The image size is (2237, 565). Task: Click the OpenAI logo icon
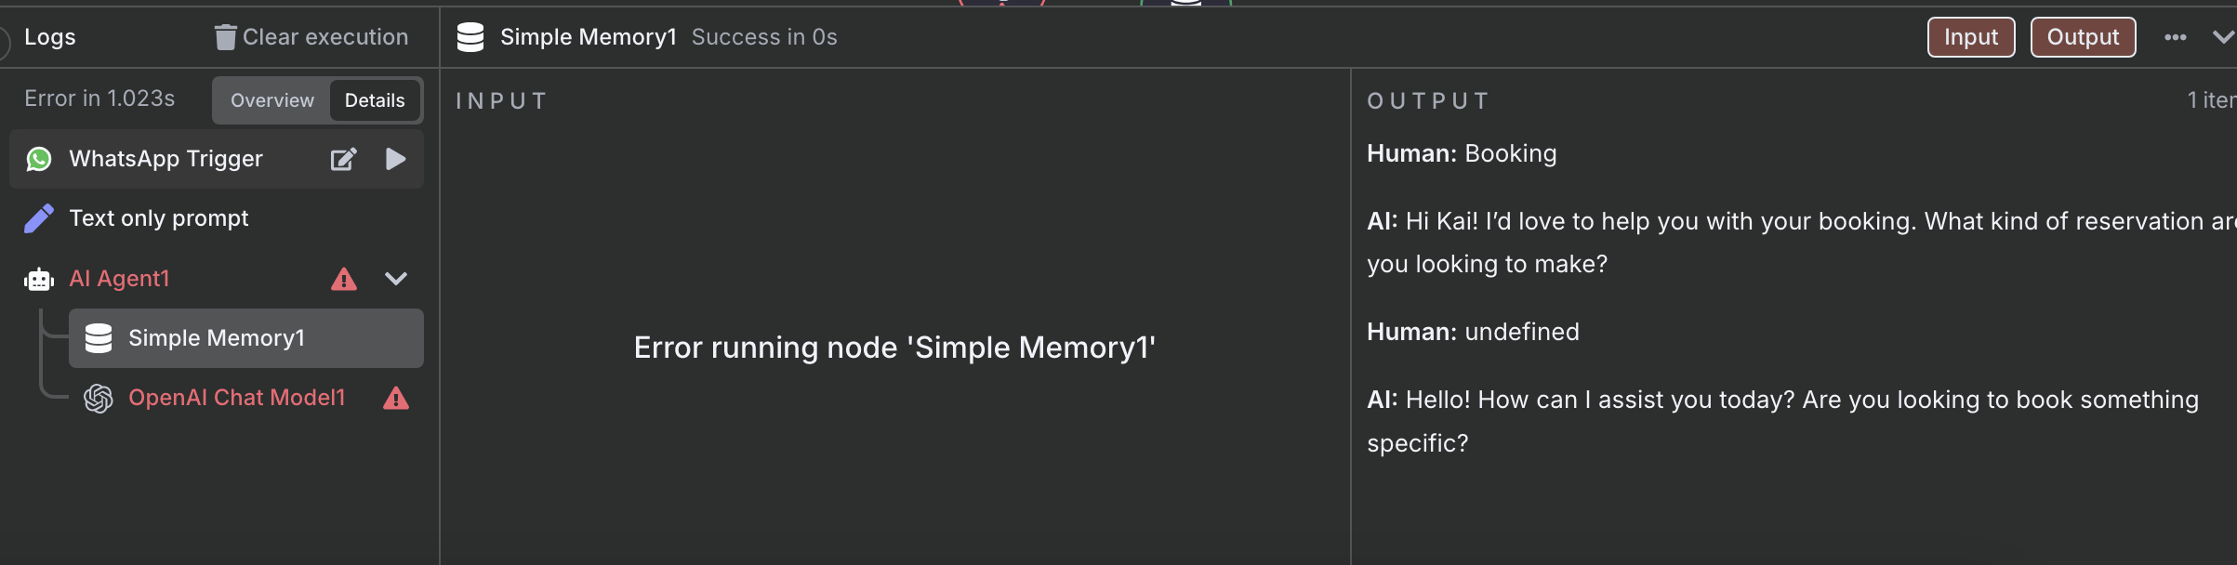coord(99,398)
